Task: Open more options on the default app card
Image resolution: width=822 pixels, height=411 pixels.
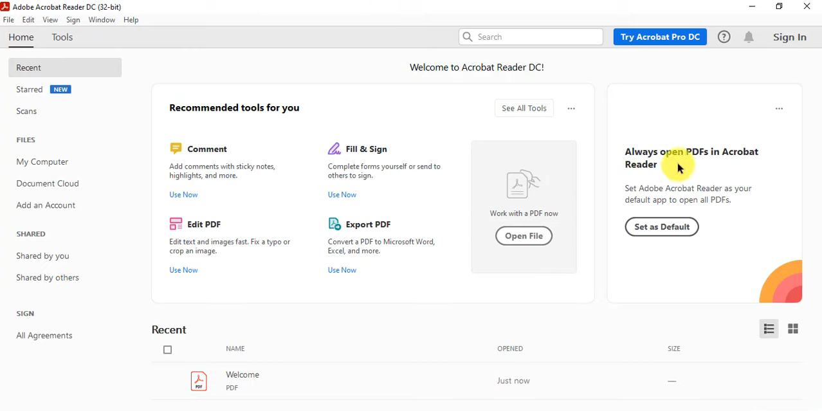Action: point(779,109)
